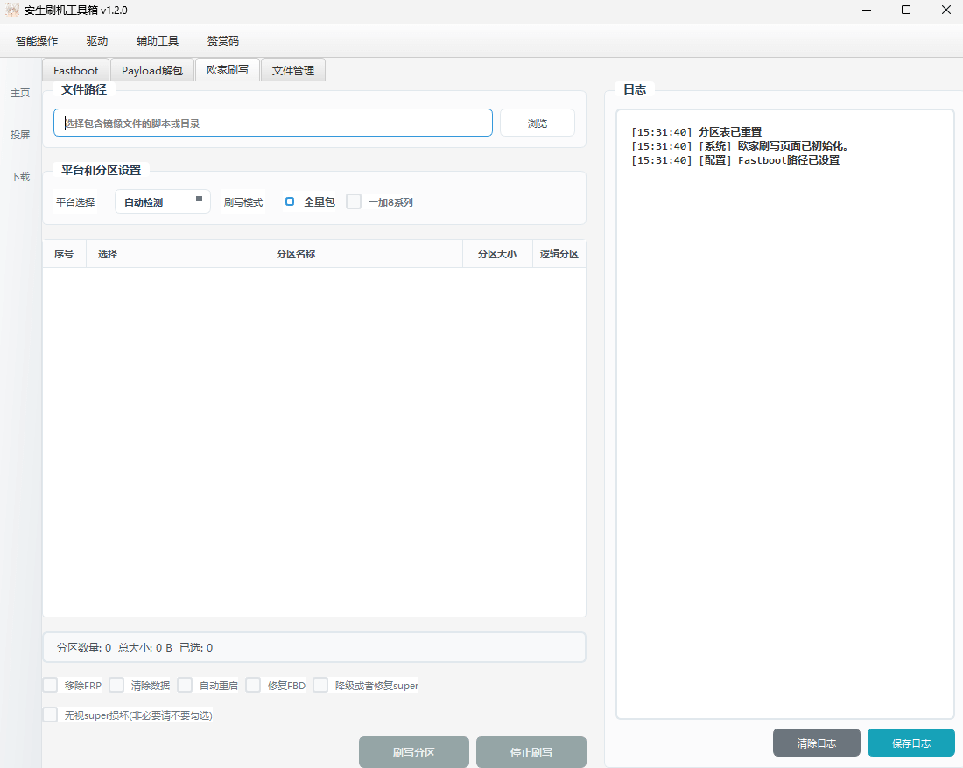Open the 智能操作 menu
The width and height of the screenshot is (963, 768).
pyautogui.click(x=35, y=40)
